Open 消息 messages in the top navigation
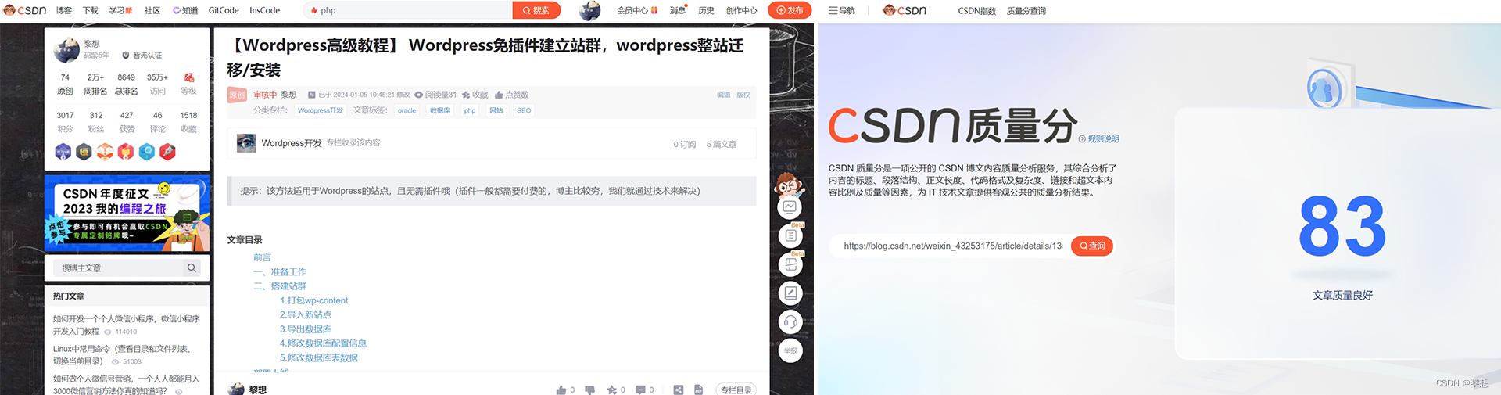 [678, 10]
